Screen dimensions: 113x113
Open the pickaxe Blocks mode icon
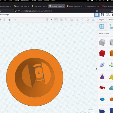tap(108, 15)
